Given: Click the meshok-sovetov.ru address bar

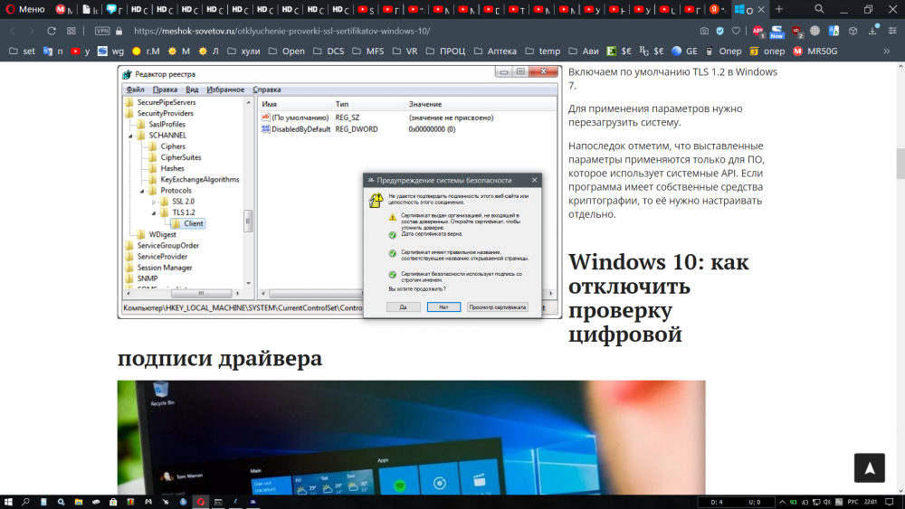Looking at the screenshot, I should 281,31.
